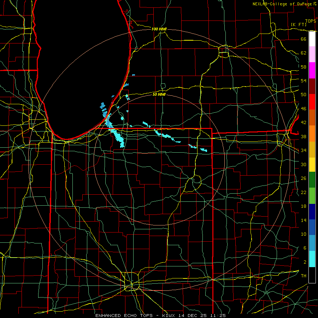318x318 pixels.
Task: Click the orange 42 kft legend swatch
Action: [x=312, y=134]
